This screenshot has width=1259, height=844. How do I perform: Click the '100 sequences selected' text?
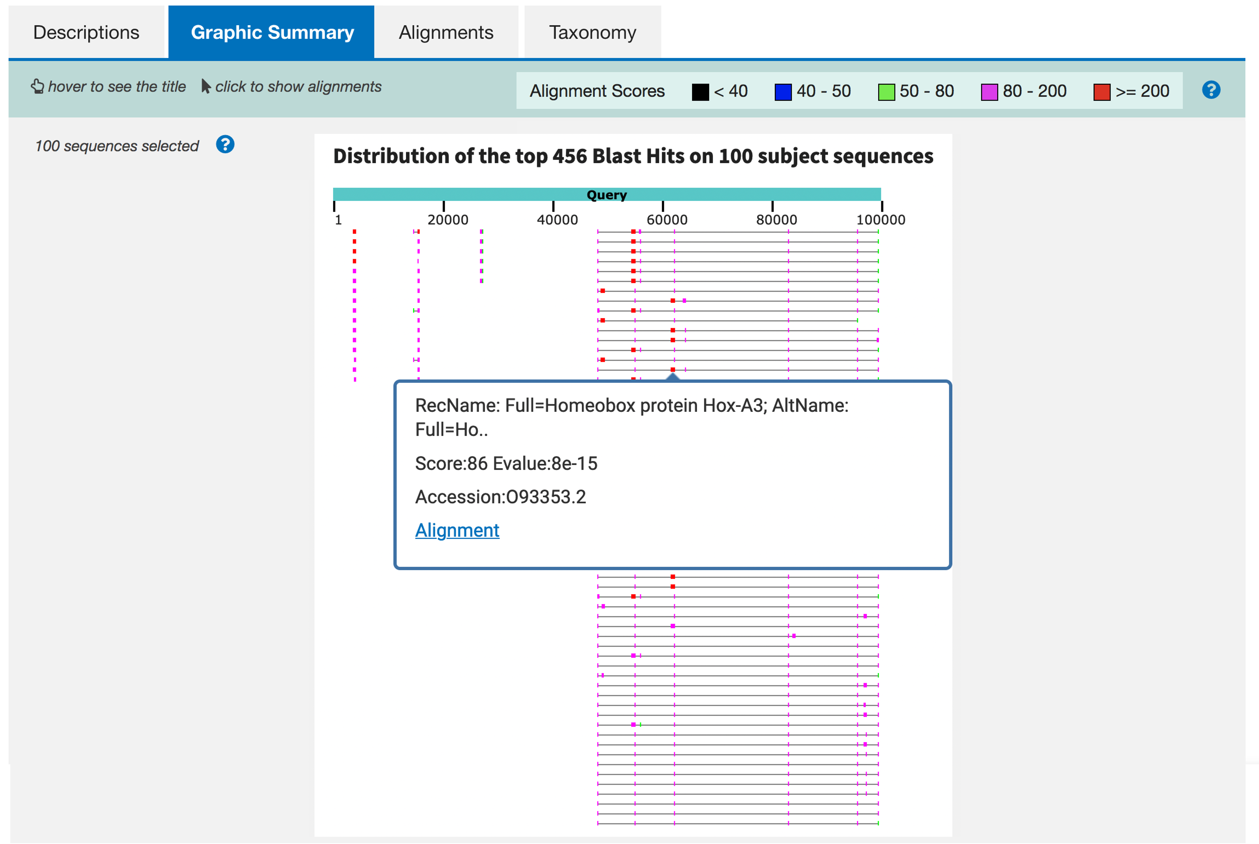click(117, 146)
